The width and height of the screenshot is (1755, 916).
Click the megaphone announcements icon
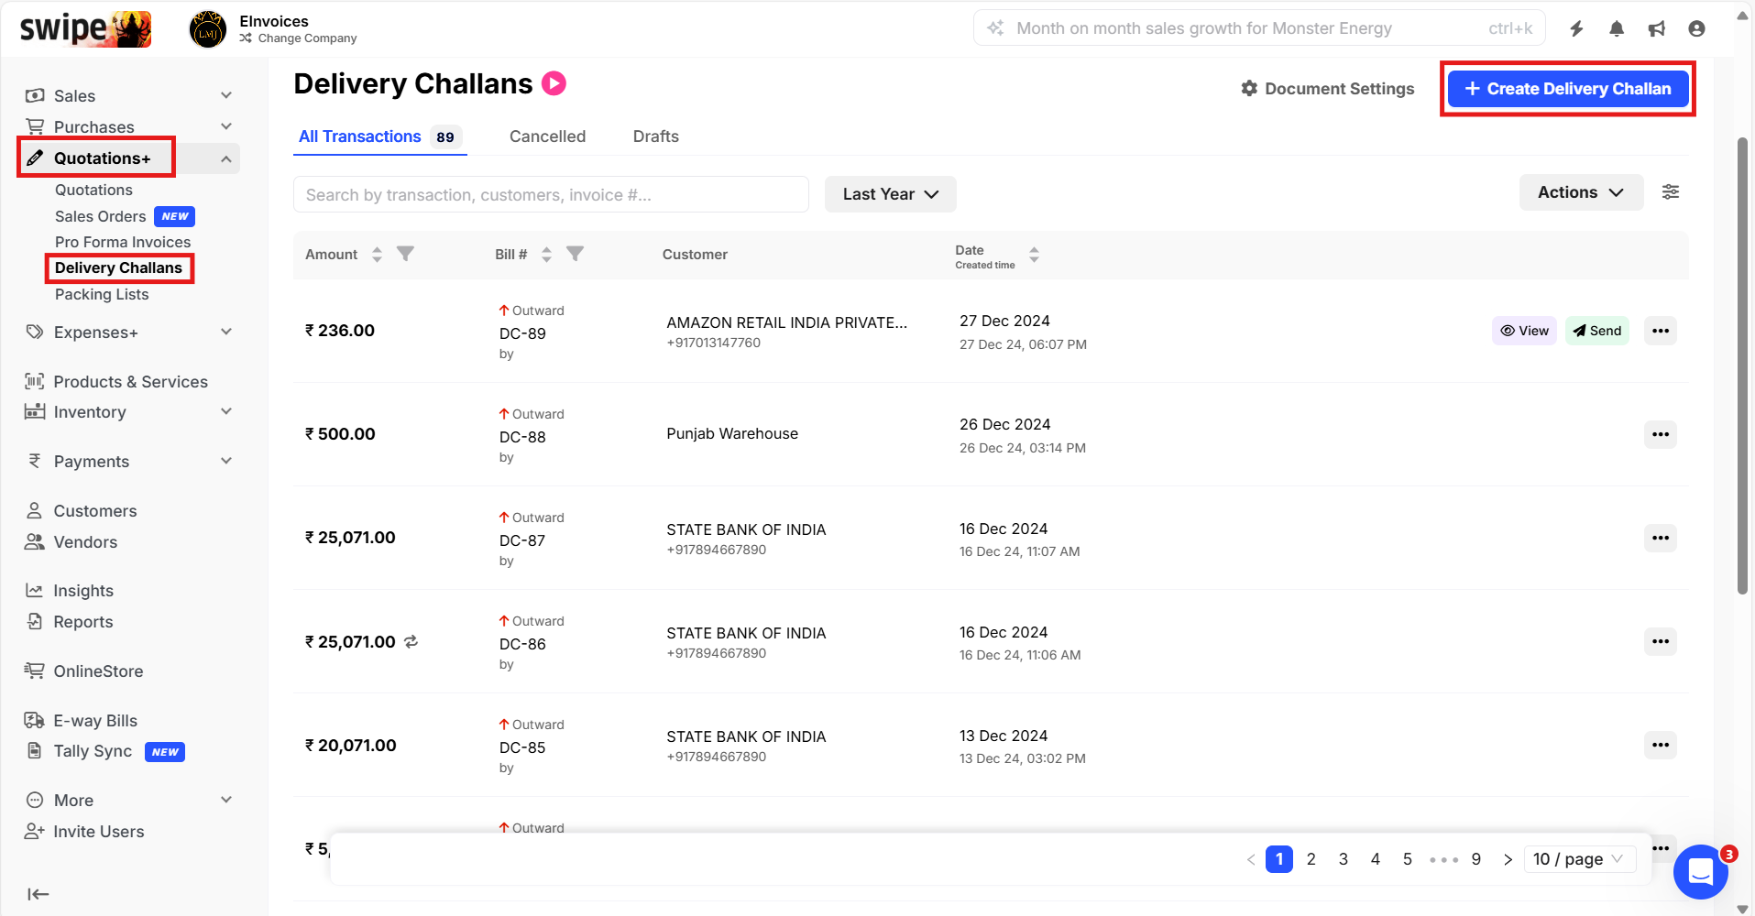point(1656,28)
